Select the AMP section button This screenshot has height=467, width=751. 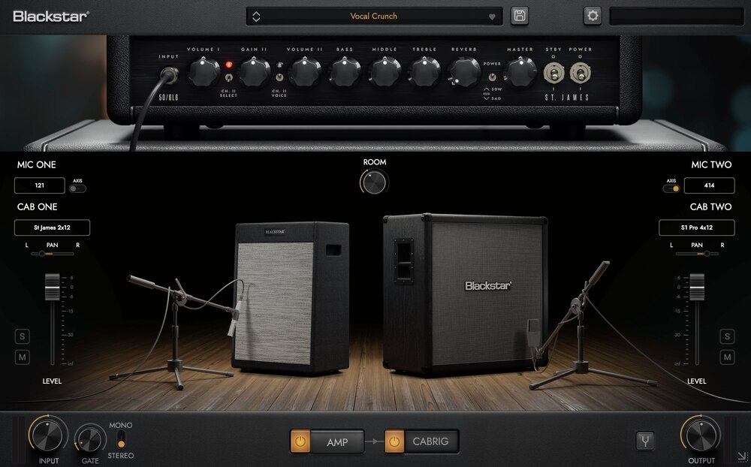(x=337, y=442)
